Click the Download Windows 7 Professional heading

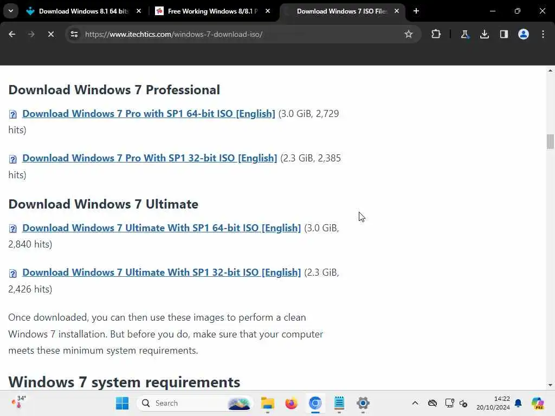[x=114, y=90]
